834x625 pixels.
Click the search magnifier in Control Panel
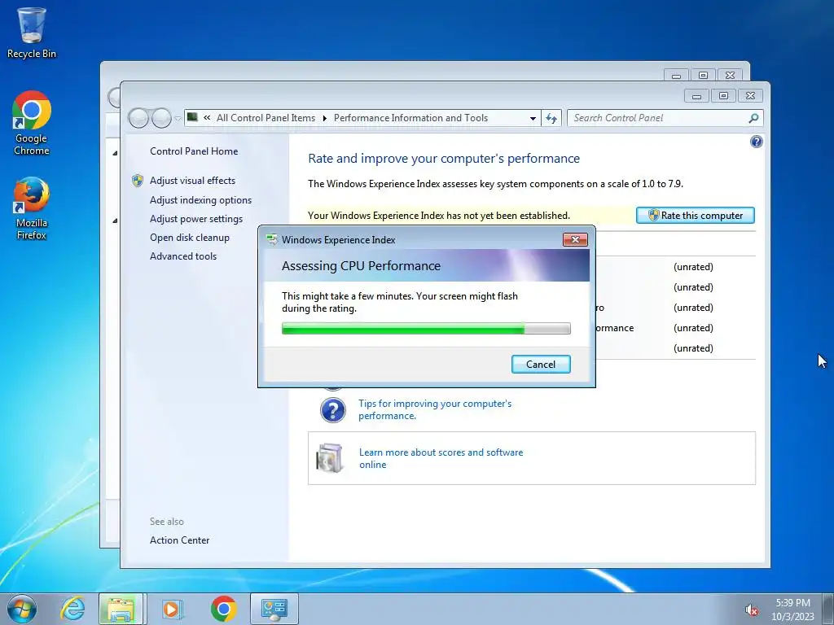click(753, 118)
